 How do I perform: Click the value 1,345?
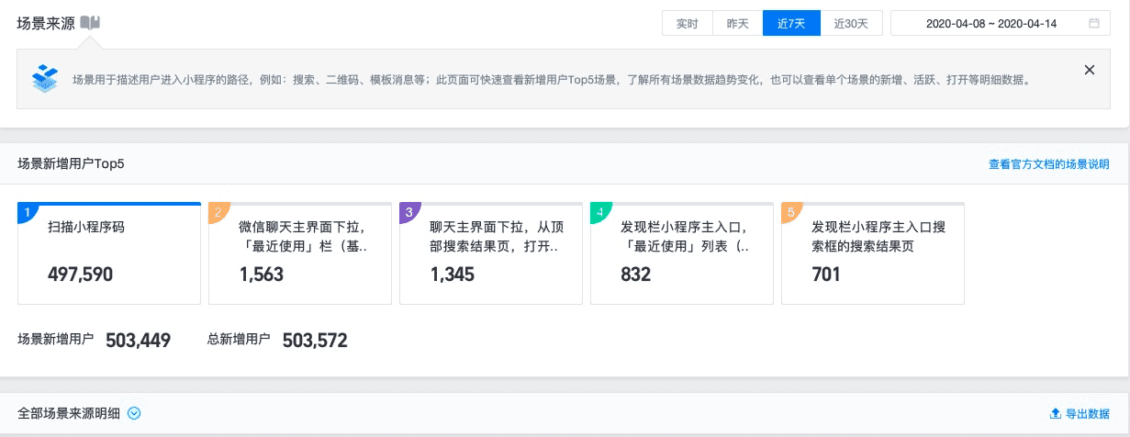pos(453,275)
